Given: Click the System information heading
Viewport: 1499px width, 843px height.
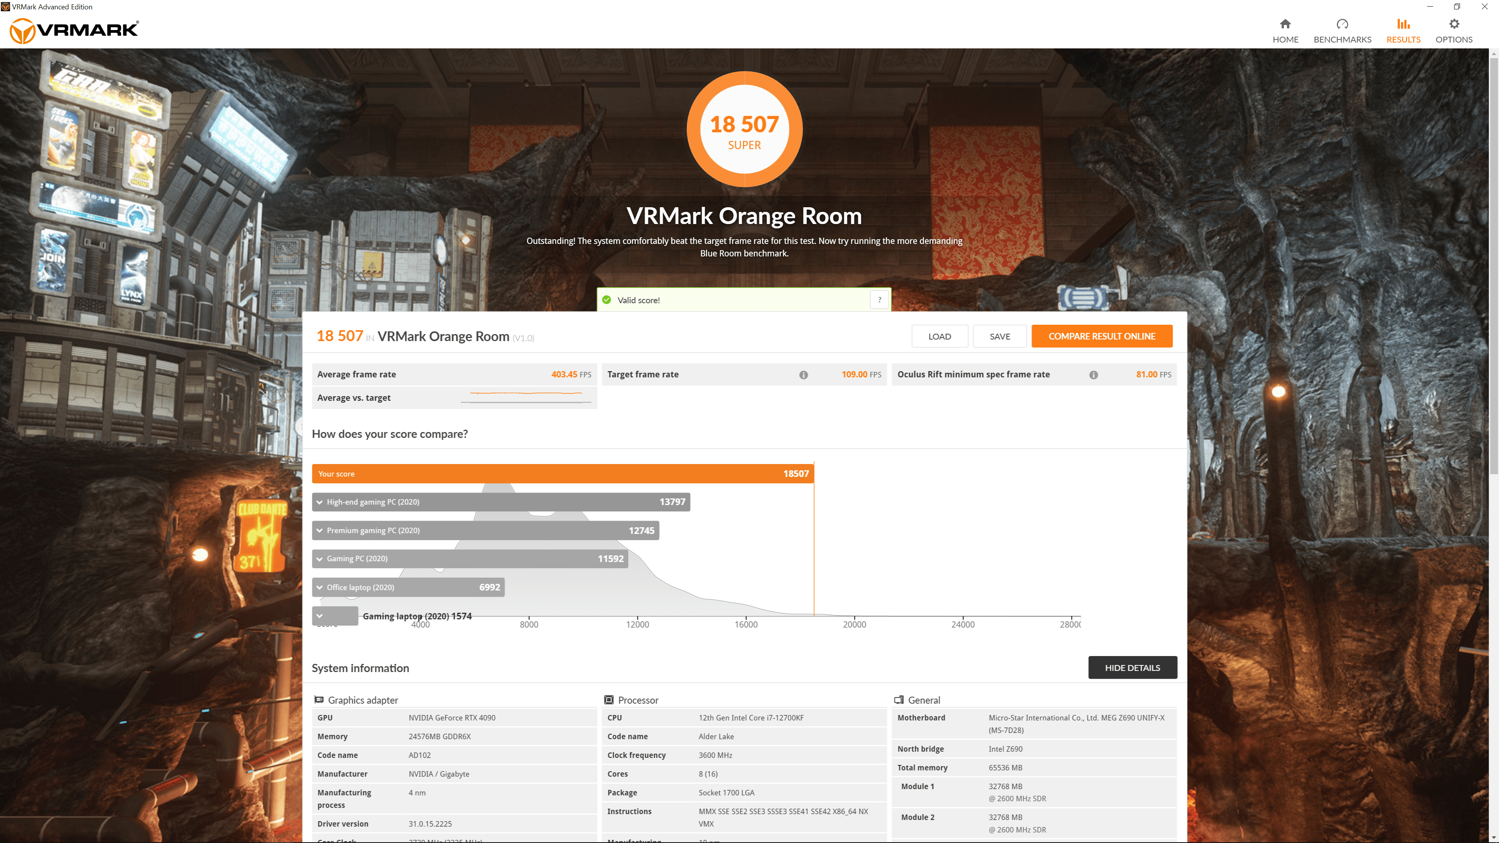Looking at the screenshot, I should [360, 668].
